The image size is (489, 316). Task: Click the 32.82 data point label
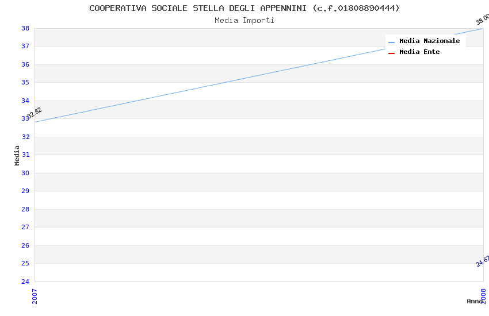point(35,113)
